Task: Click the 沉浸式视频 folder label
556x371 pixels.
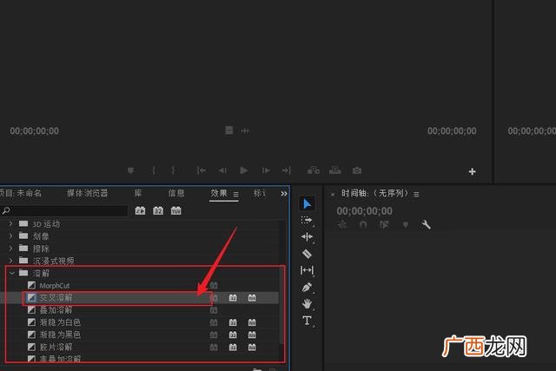Action: pos(54,261)
